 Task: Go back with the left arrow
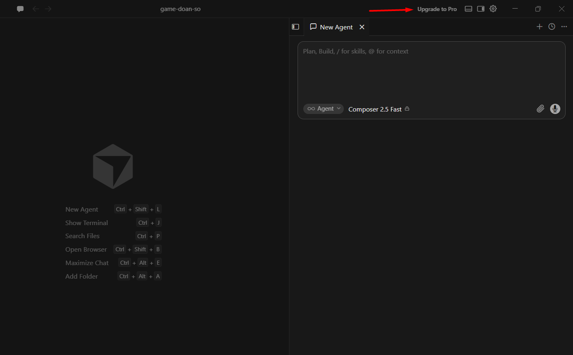tap(36, 9)
